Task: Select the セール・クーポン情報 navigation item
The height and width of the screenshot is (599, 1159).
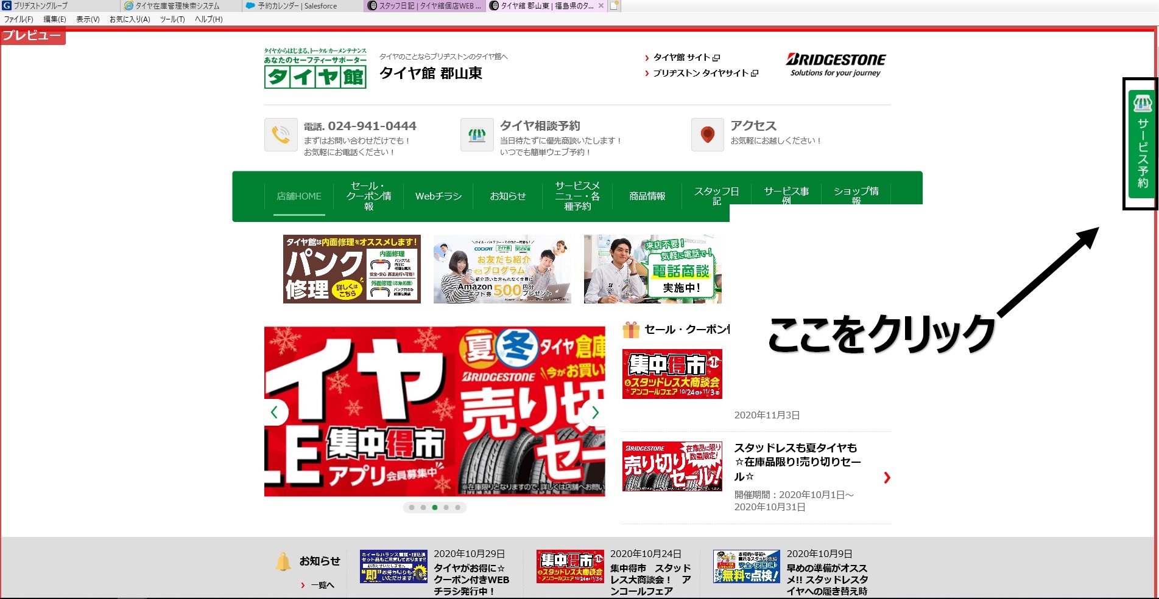Action: coord(368,196)
